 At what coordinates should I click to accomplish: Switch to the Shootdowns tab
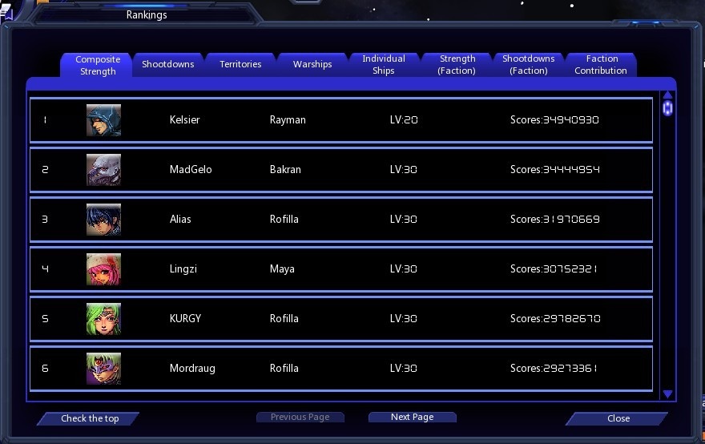coord(168,65)
